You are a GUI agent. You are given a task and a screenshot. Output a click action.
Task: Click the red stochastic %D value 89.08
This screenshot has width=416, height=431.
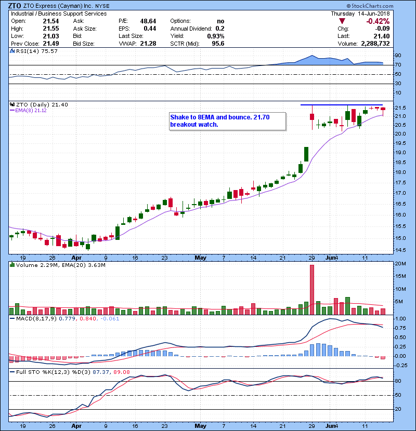121,372
